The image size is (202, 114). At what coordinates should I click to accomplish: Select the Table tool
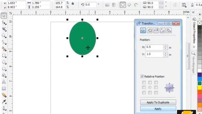(x=4, y=89)
